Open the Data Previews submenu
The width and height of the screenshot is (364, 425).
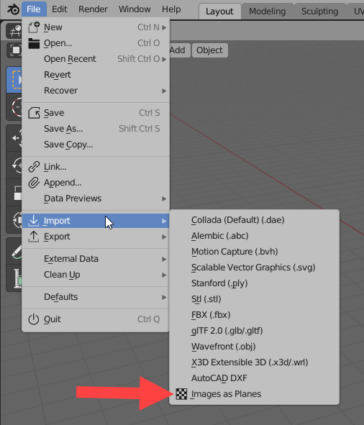[x=96, y=198]
